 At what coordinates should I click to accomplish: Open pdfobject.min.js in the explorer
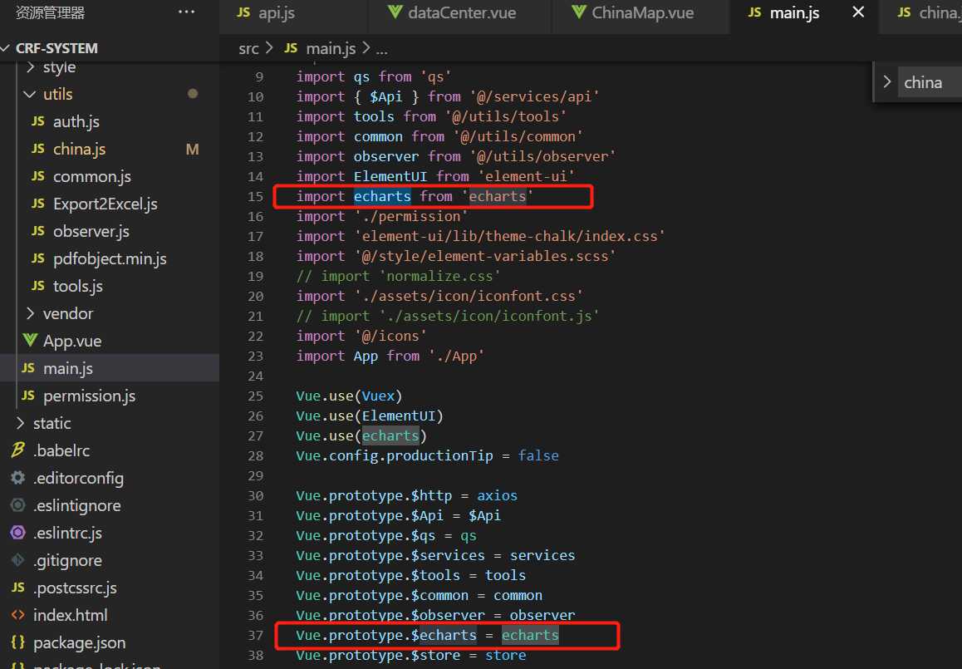point(110,259)
